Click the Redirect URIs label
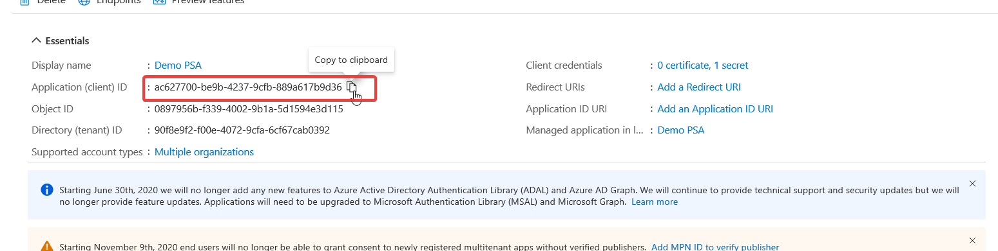 click(x=555, y=87)
